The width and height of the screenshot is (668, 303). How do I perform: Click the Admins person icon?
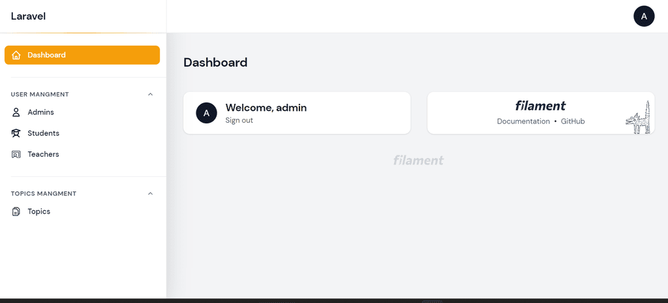pyautogui.click(x=16, y=112)
